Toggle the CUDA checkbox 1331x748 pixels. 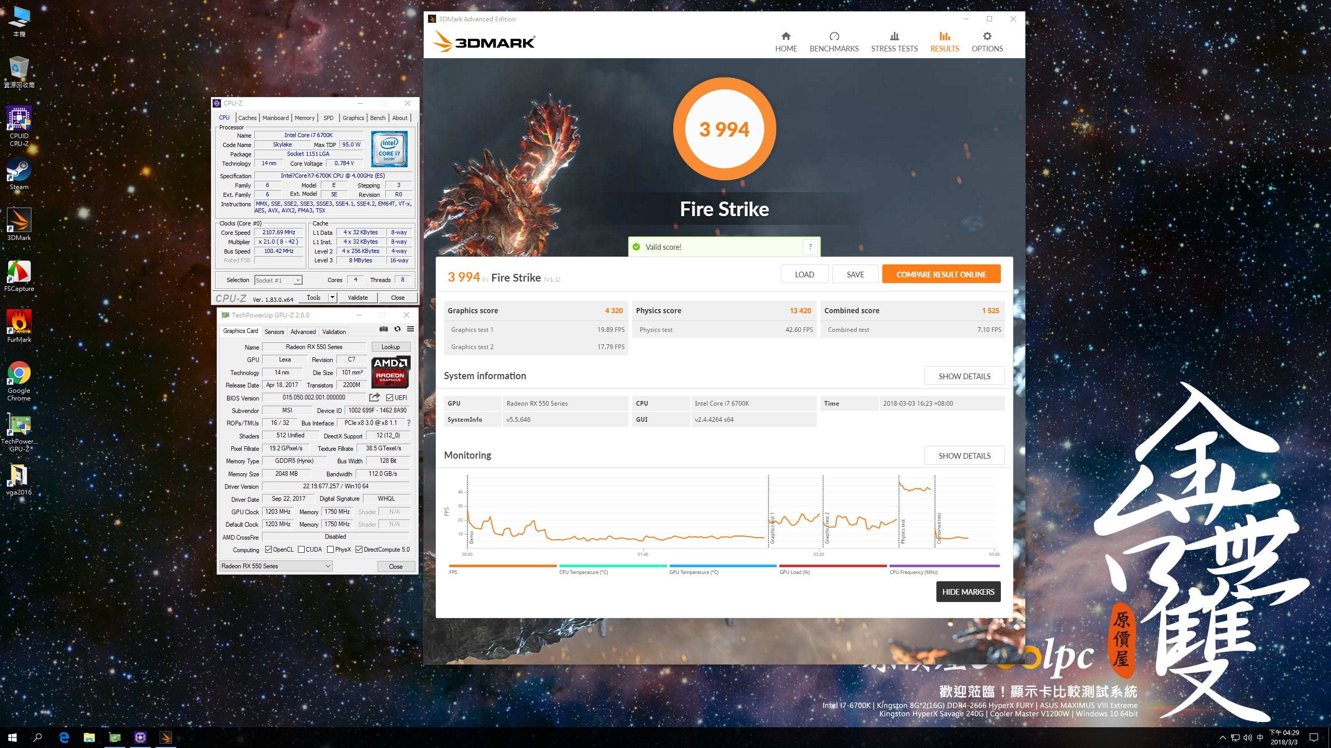[x=301, y=550]
